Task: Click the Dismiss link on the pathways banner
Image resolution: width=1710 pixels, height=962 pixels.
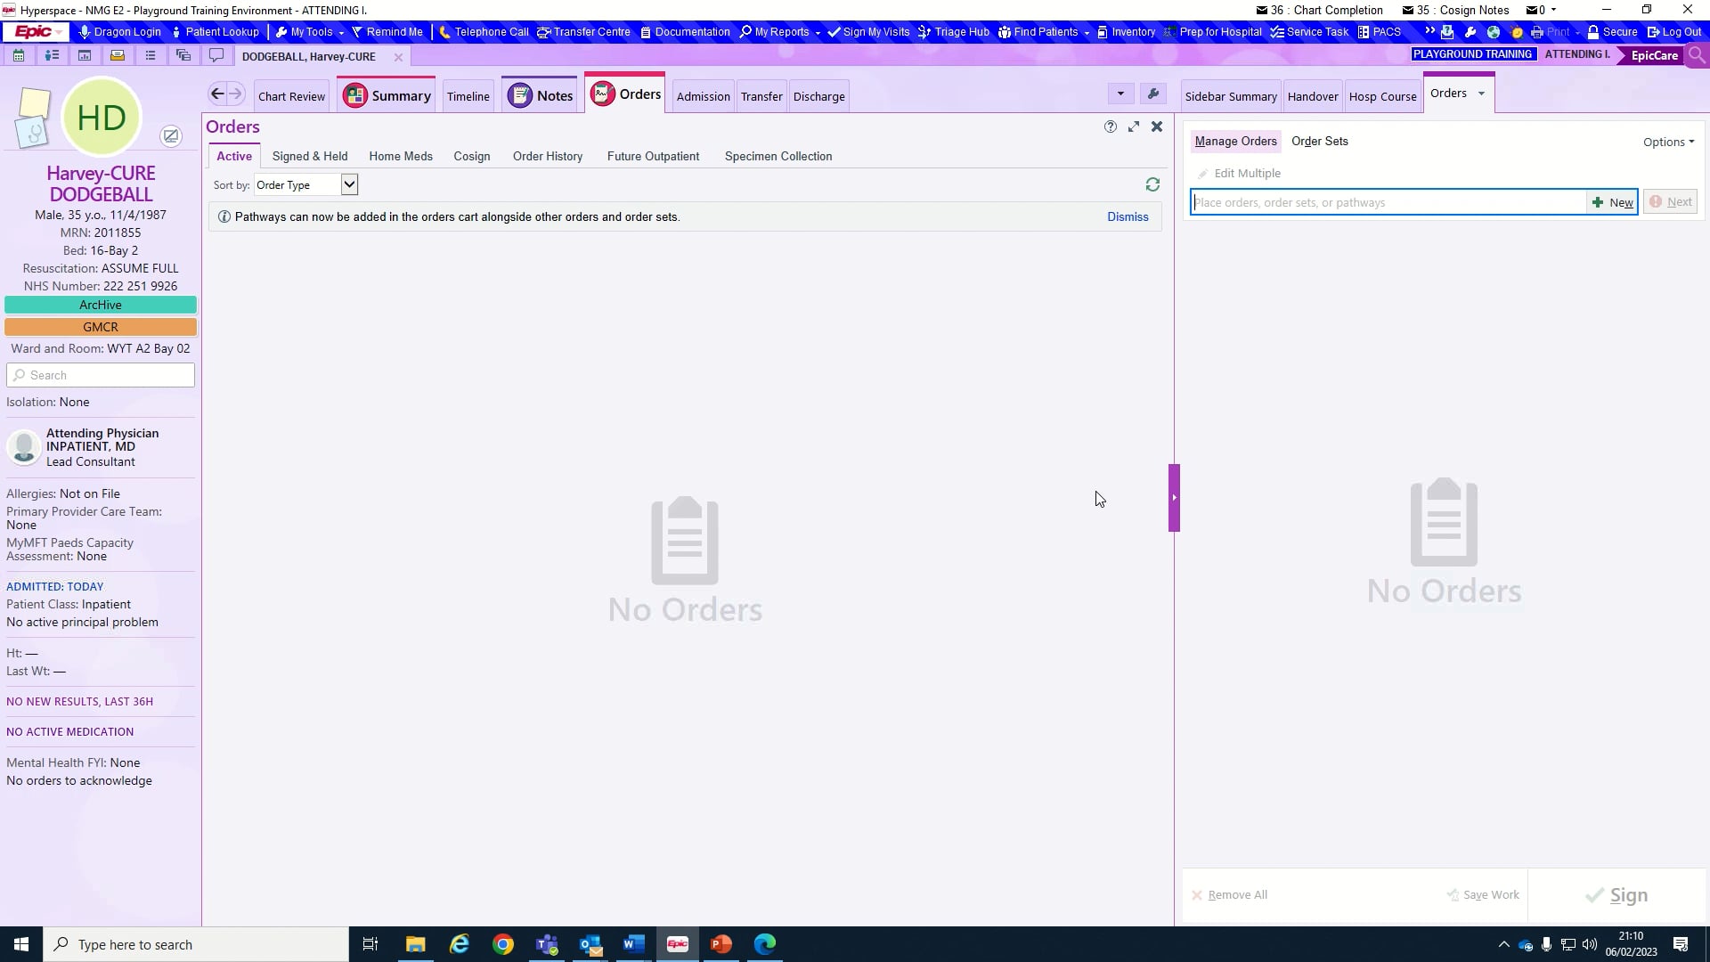Action: click(1128, 216)
